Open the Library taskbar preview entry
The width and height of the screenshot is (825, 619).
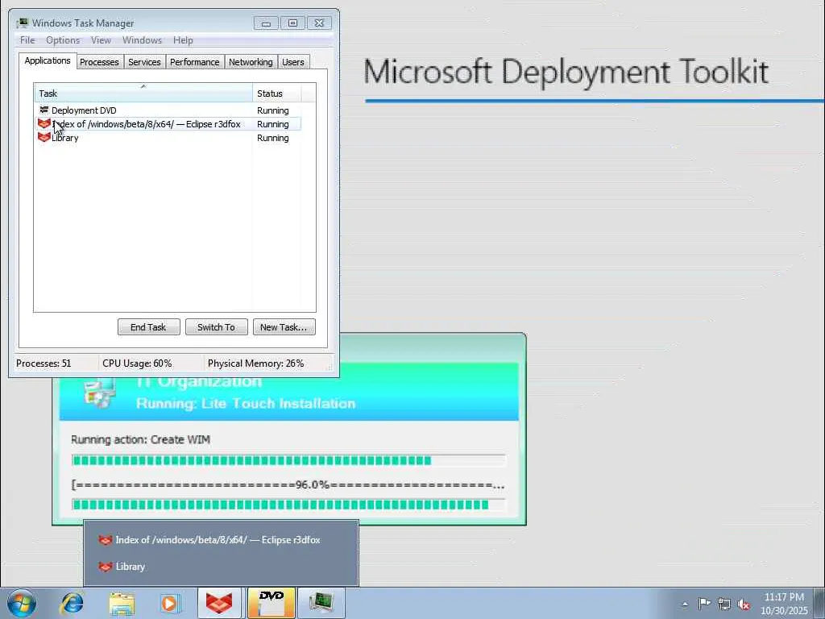pos(221,567)
